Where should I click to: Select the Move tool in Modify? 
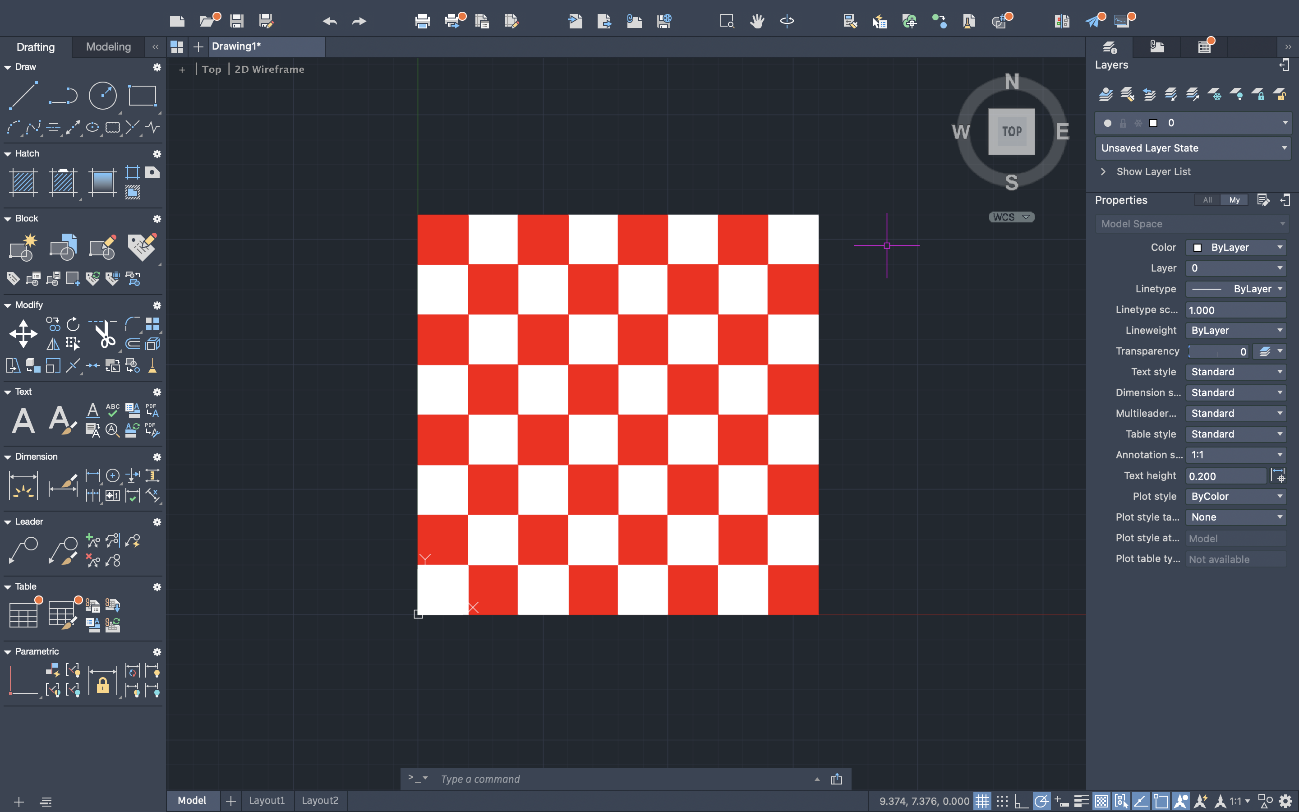point(23,333)
